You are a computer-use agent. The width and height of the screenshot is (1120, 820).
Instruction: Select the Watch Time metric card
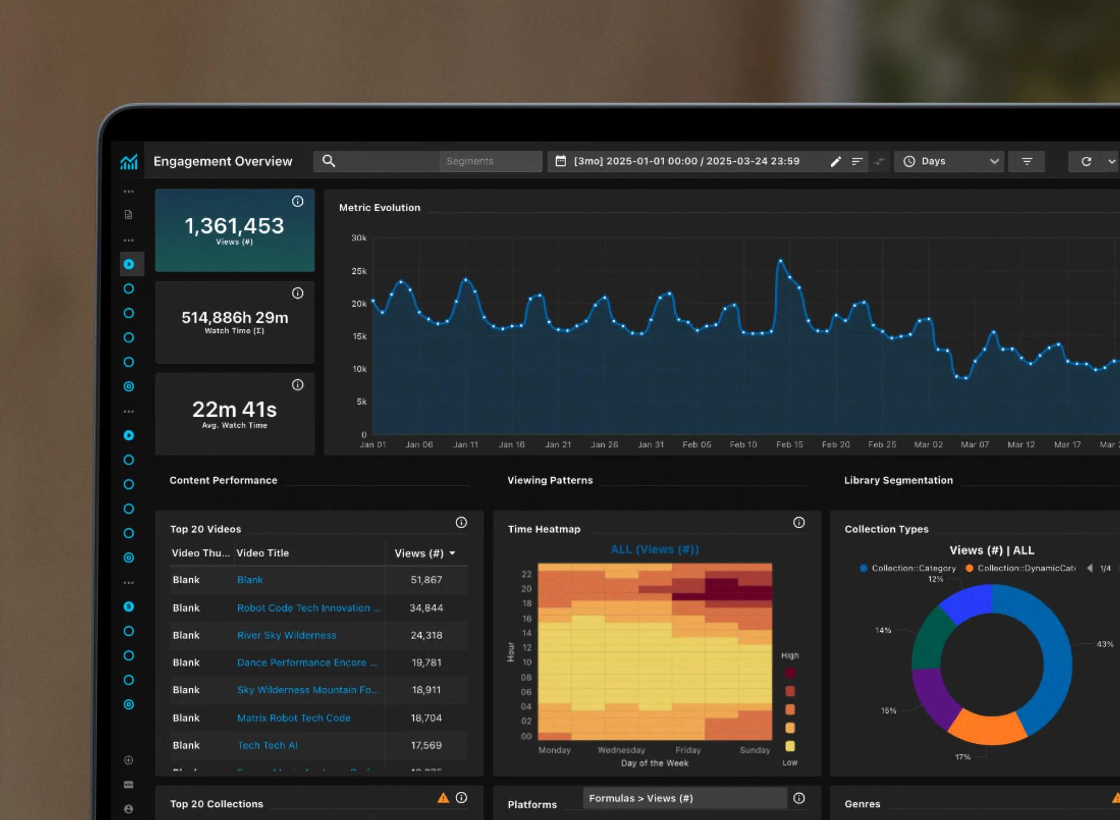pos(235,322)
